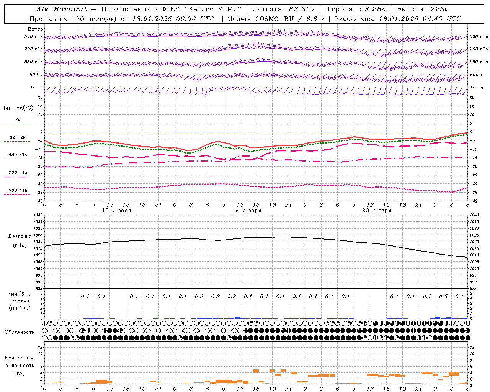Click the (мм/3ч.) precipitation unit label
The height and width of the screenshot is (392, 490).
click(20, 294)
